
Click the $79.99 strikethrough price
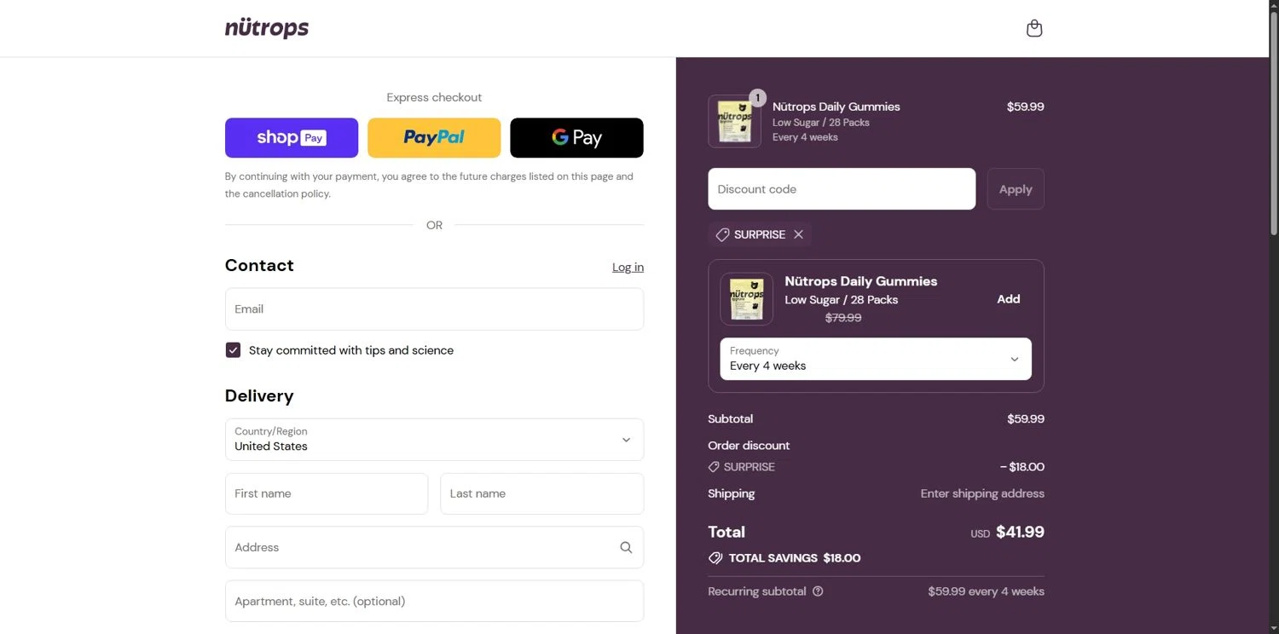click(843, 318)
